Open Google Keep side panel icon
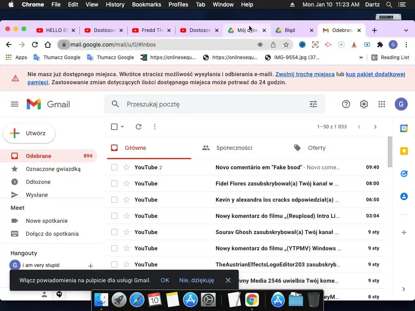The image size is (415, 311). click(x=404, y=151)
